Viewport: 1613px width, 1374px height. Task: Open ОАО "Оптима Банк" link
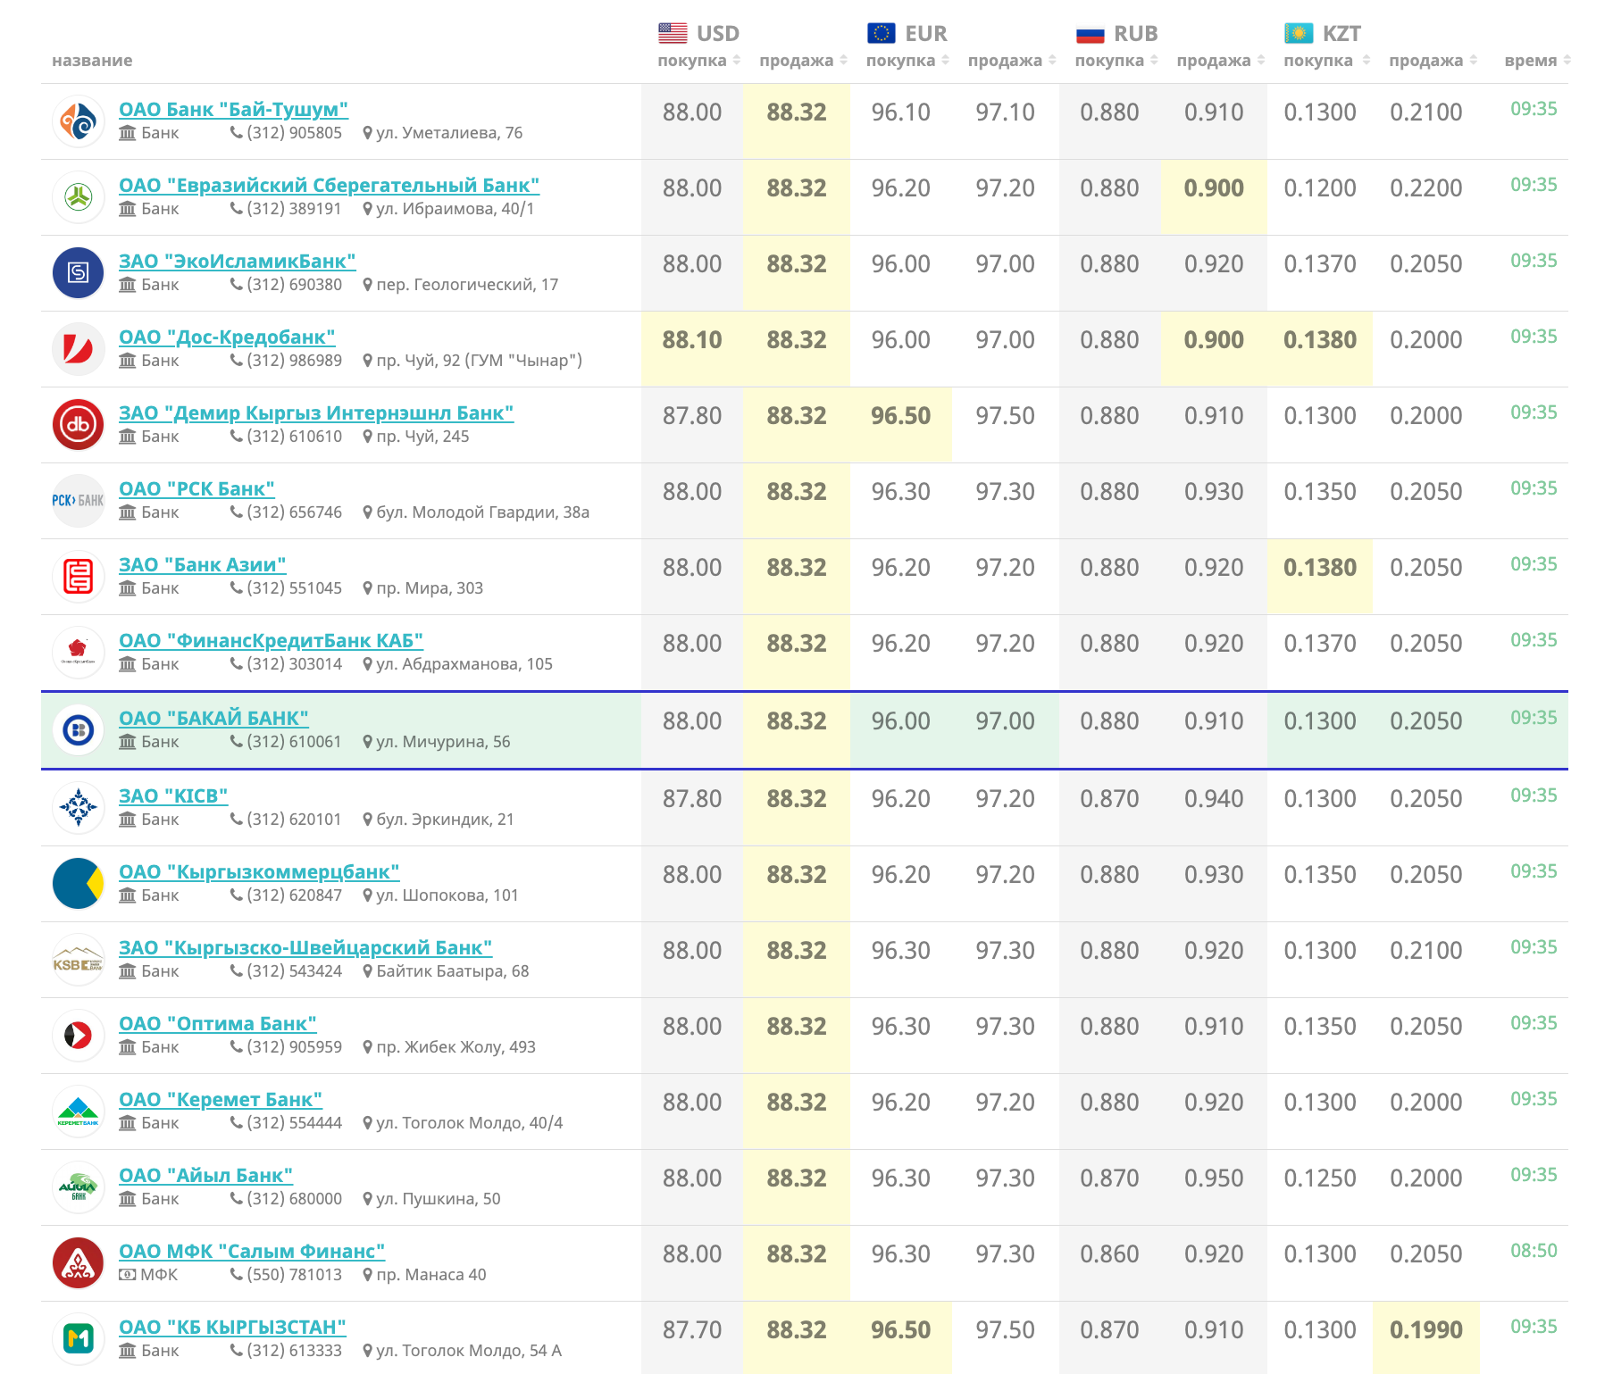pos(218,1024)
